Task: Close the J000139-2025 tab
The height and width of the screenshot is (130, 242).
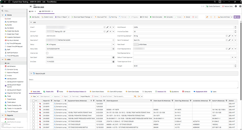Action: [52, 11]
